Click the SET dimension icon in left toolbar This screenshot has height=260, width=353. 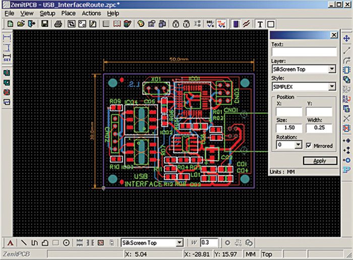tap(7, 57)
